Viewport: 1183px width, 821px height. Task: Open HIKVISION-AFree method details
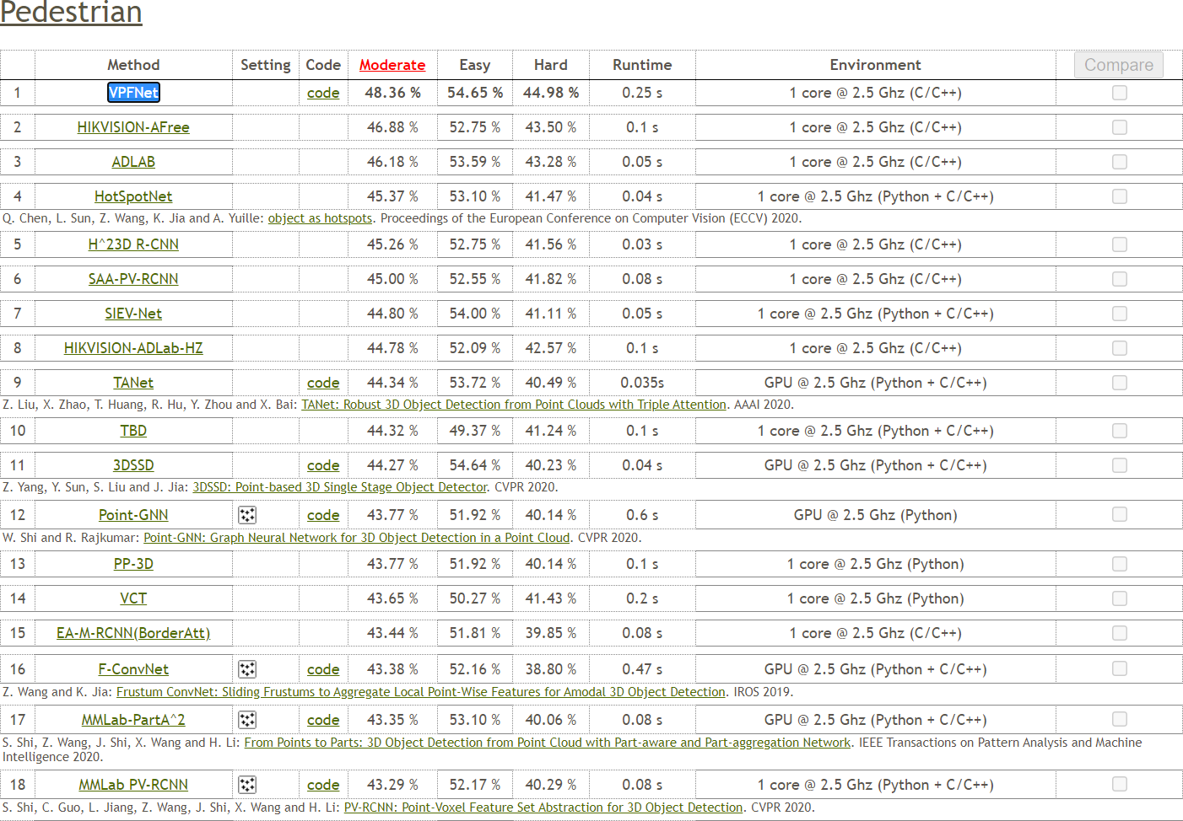pyautogui.click(x=133, y=127)
